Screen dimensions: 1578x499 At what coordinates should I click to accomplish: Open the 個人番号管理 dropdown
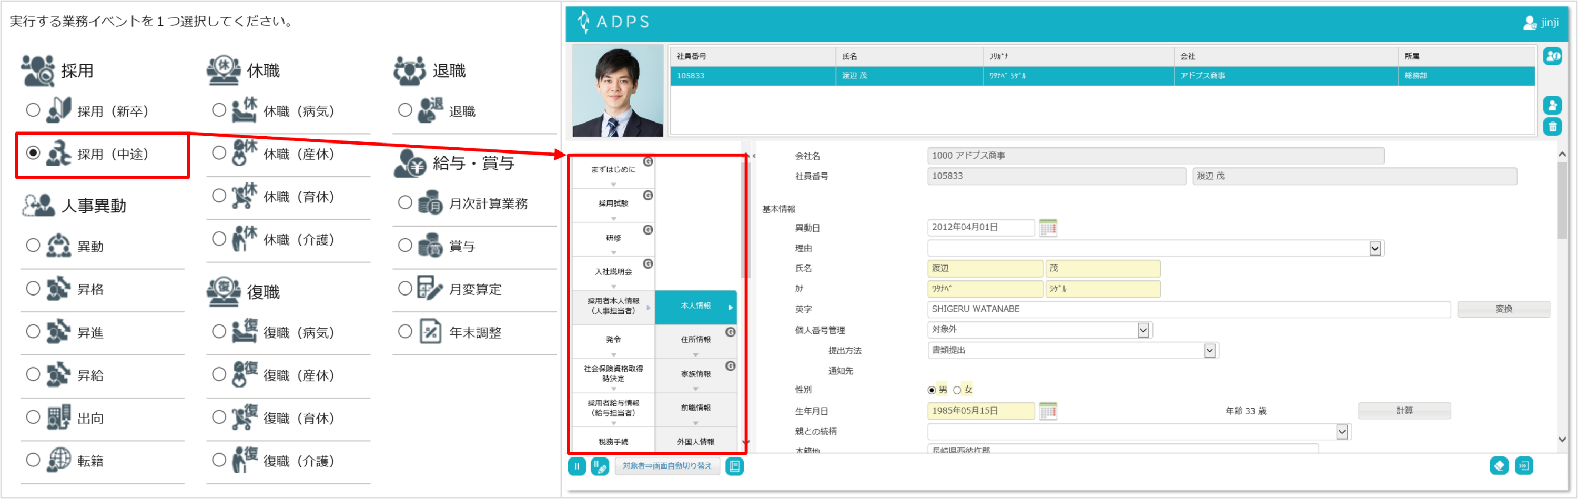tap(1142, 330)
